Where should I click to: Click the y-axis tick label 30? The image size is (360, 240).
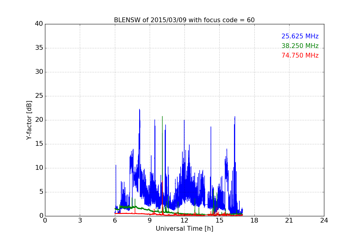click(39, 72)
